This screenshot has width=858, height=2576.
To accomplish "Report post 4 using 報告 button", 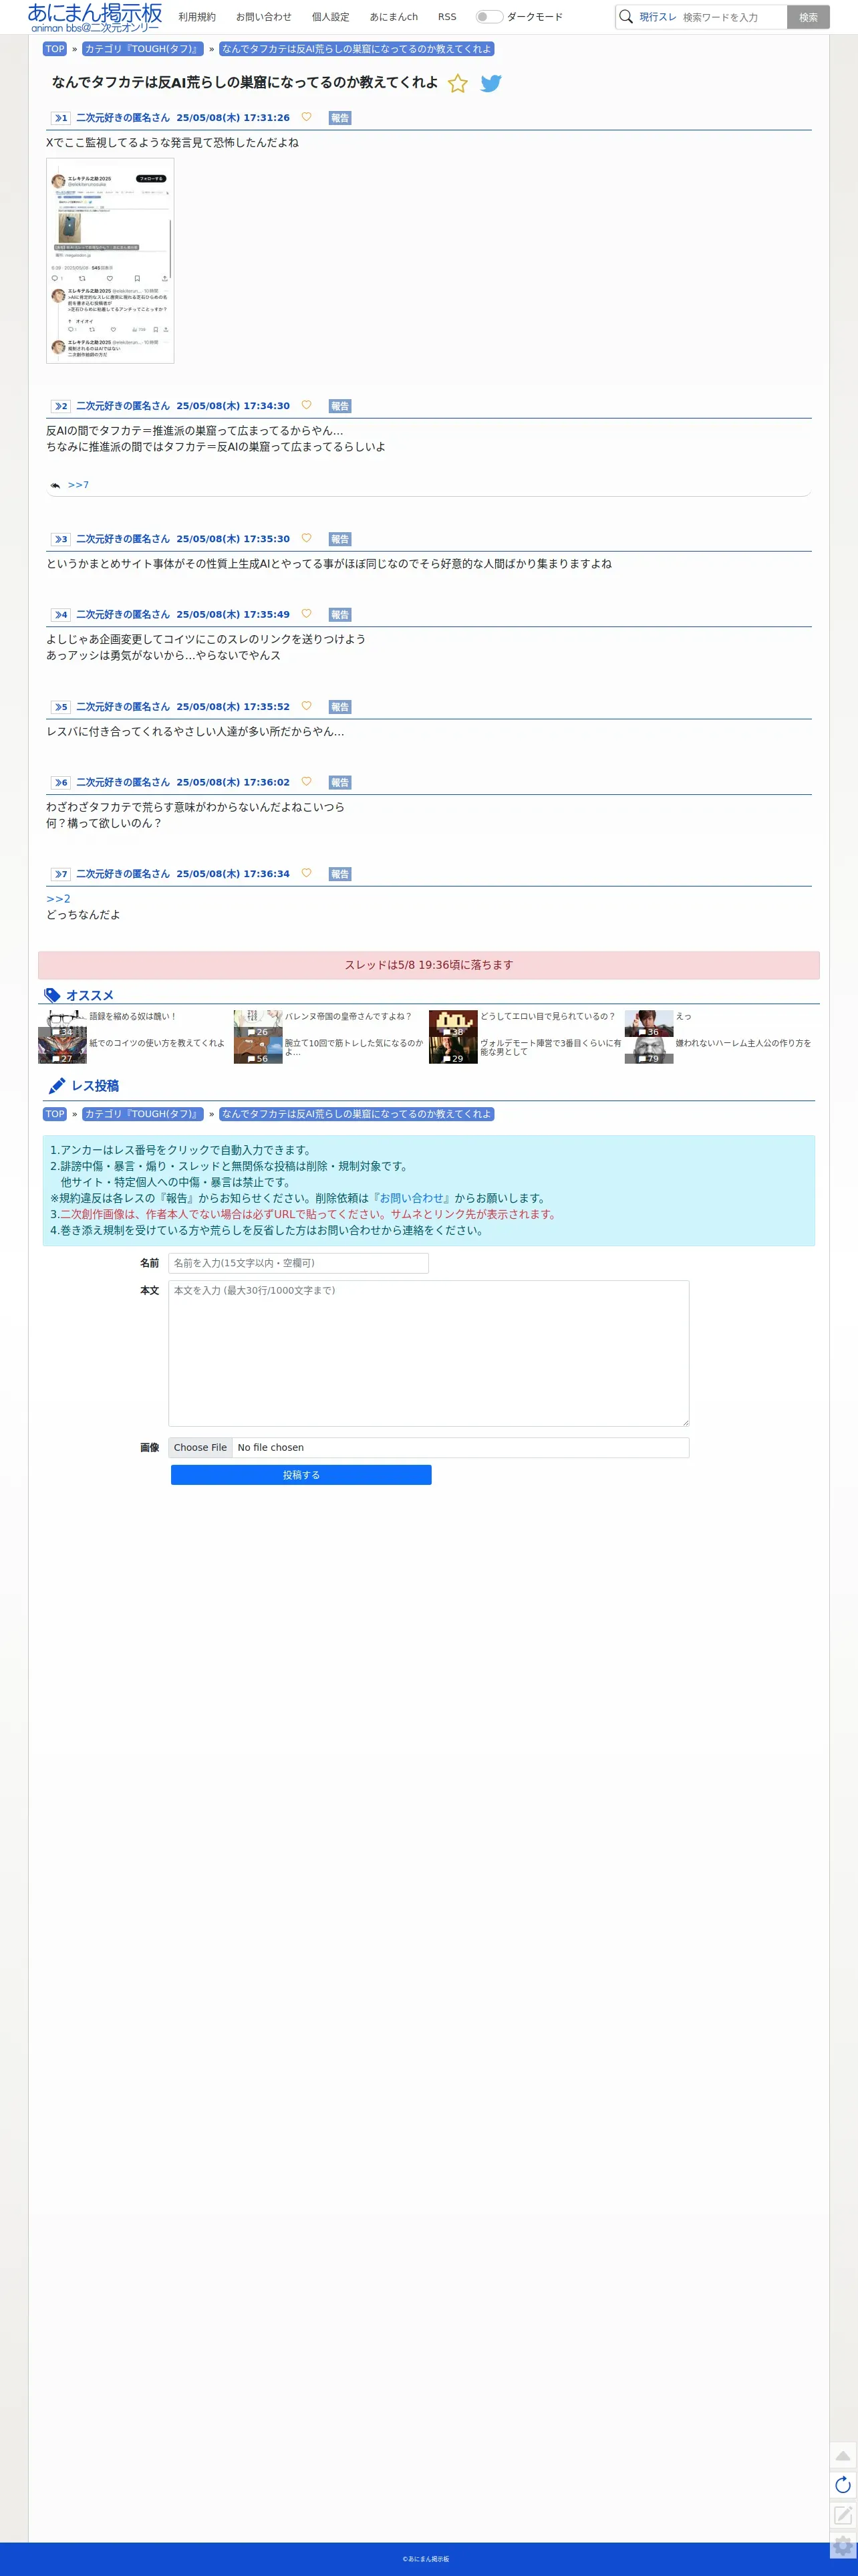I will 340,615.
